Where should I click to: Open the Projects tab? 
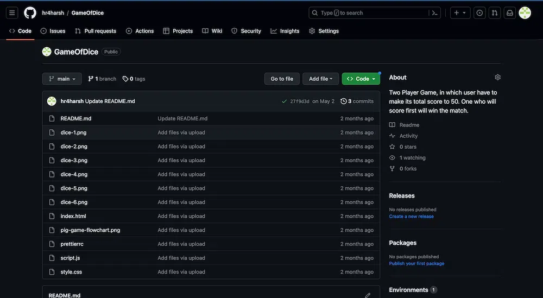point(178,31)
